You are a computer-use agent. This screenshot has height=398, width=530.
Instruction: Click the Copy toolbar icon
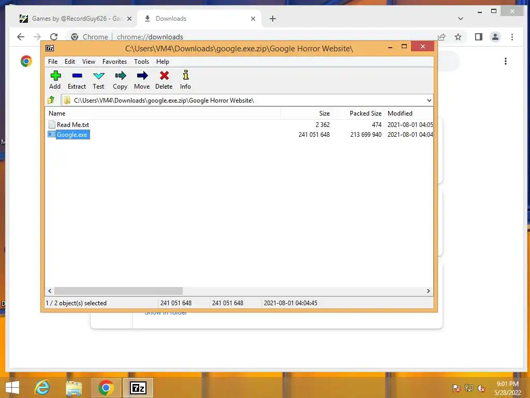click(120, 76)
